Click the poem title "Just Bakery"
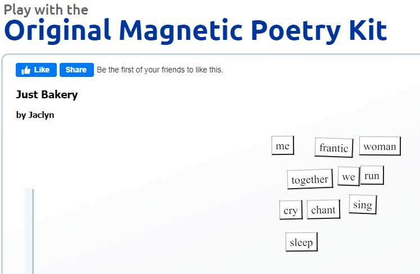 pyautogui.click(x=47, y=94)
